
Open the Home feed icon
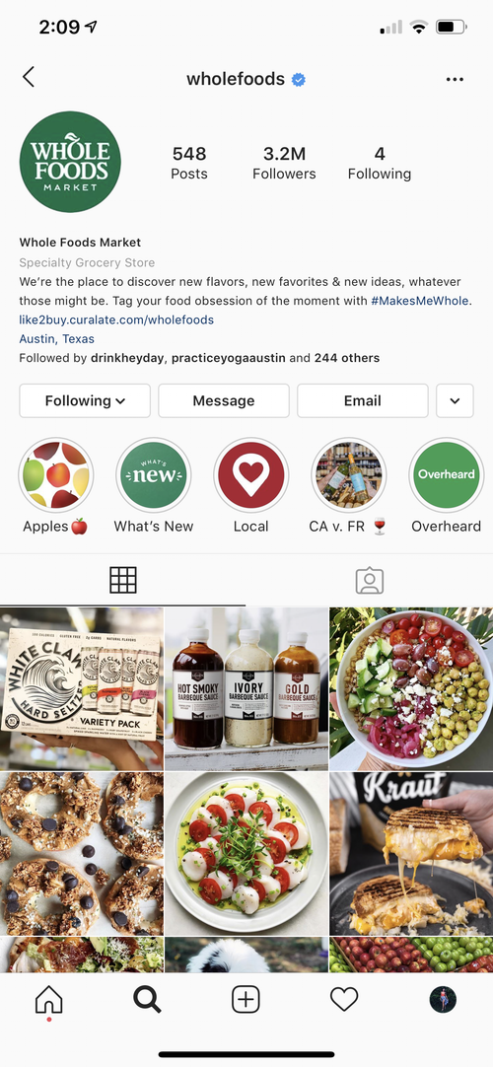pos(49,1000)
